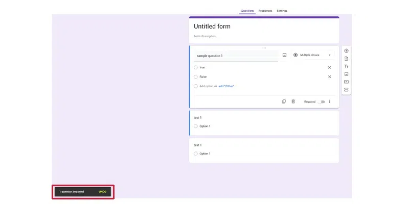Image resolution: width=409 pixels, height=204 pixels.
Task: Click Add option text
Action: pos(207,86)
